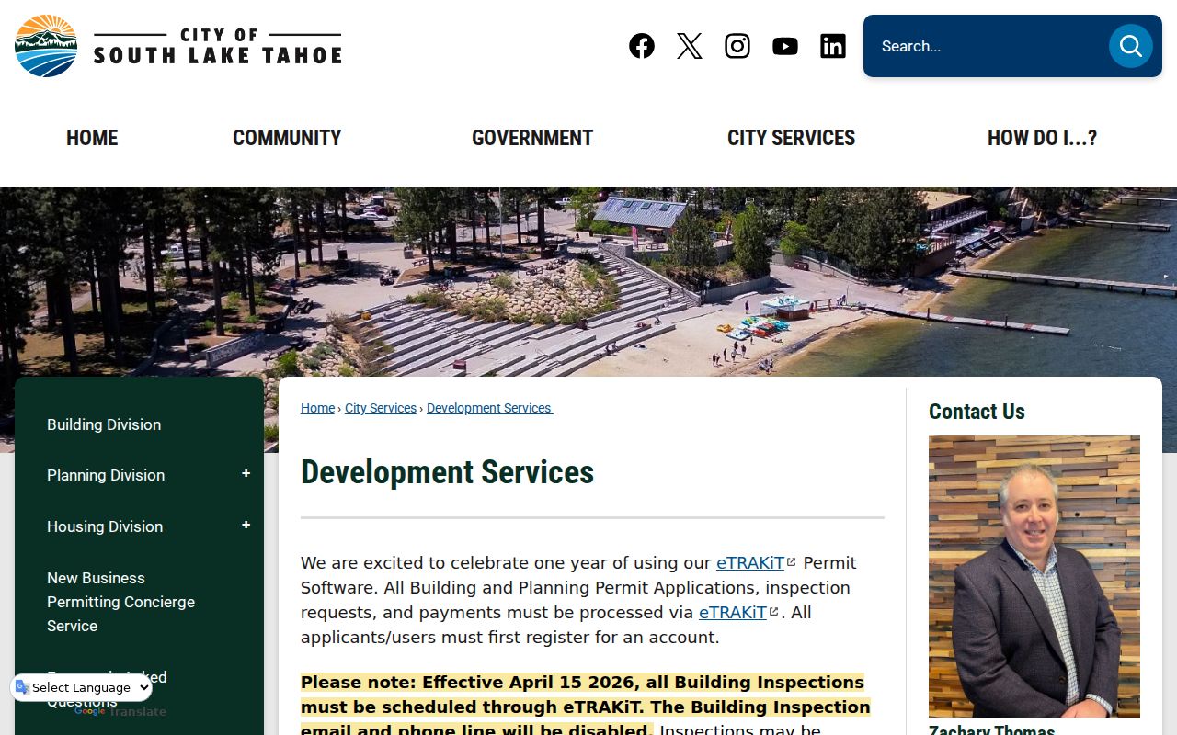Open the GOVERNMENT menu
The width and height of the screenshot is (1177, 735).
point(532,138)
